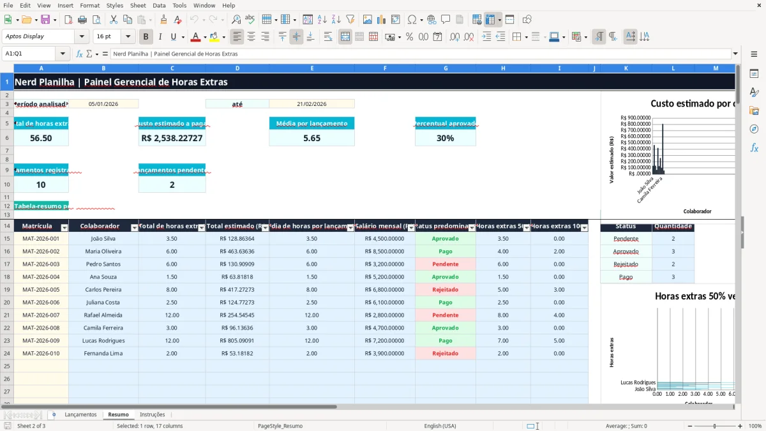Open the File menu
Screen dimensions: 766x431
[8, 5]
